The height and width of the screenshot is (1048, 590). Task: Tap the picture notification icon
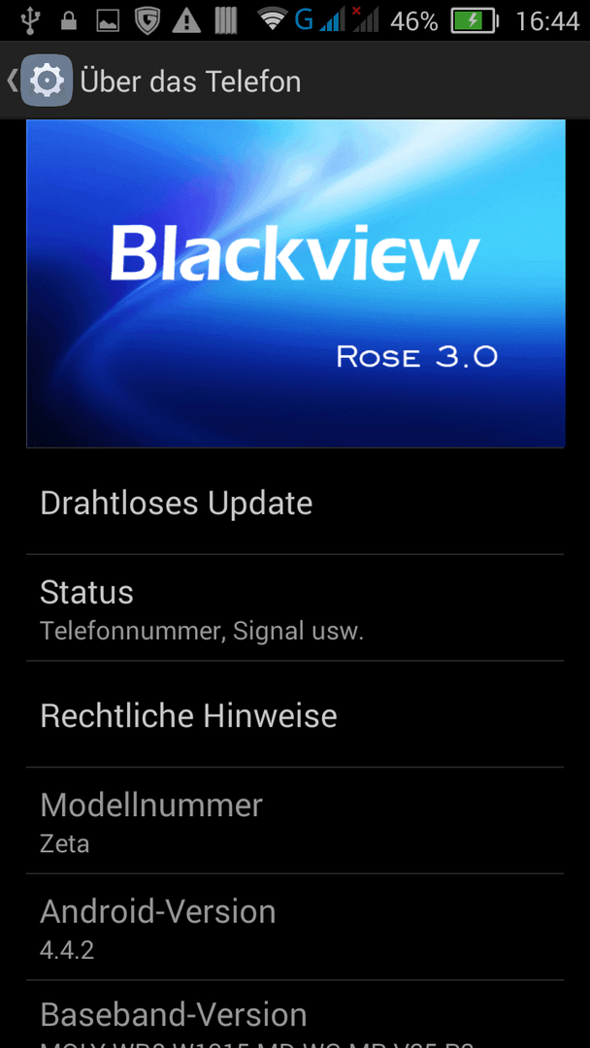tap(108, 21)
